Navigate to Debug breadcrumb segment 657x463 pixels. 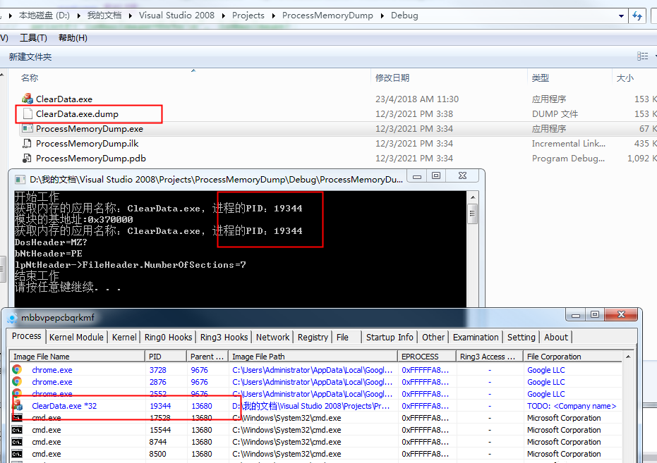coord(404,16)
